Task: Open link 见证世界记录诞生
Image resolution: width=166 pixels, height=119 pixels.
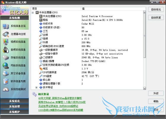Action: (x=58, y=106)
